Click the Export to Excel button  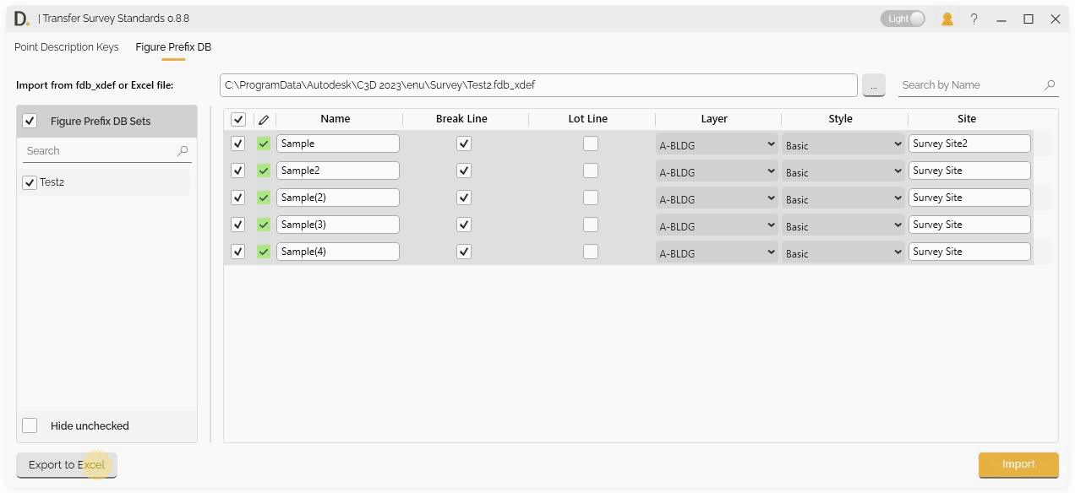66,464
